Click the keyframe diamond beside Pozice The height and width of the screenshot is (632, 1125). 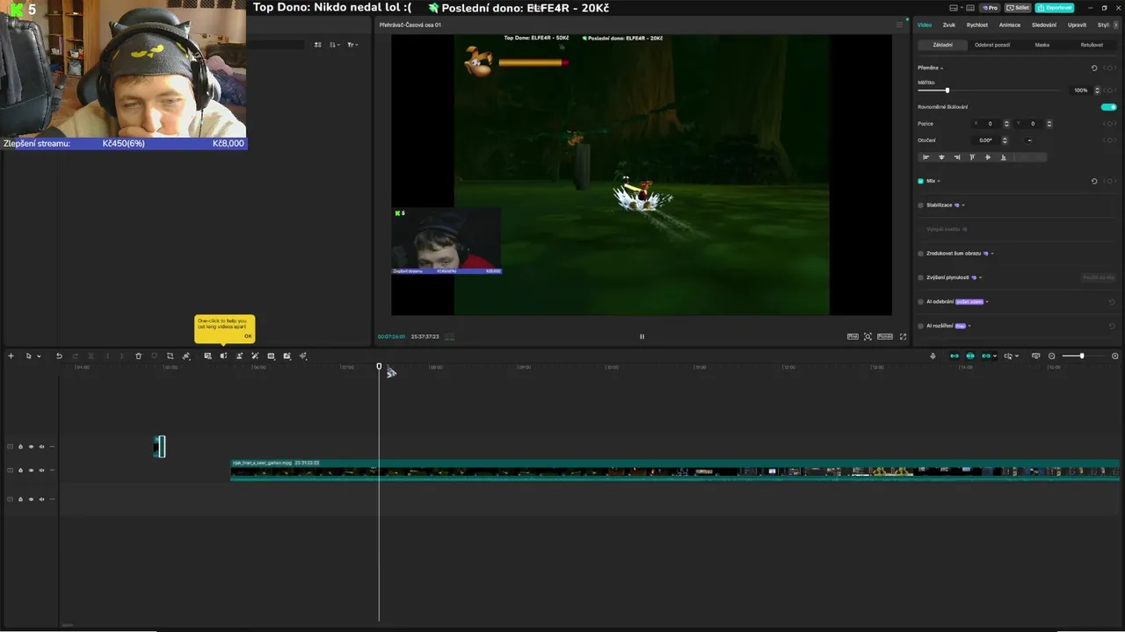1110,124
